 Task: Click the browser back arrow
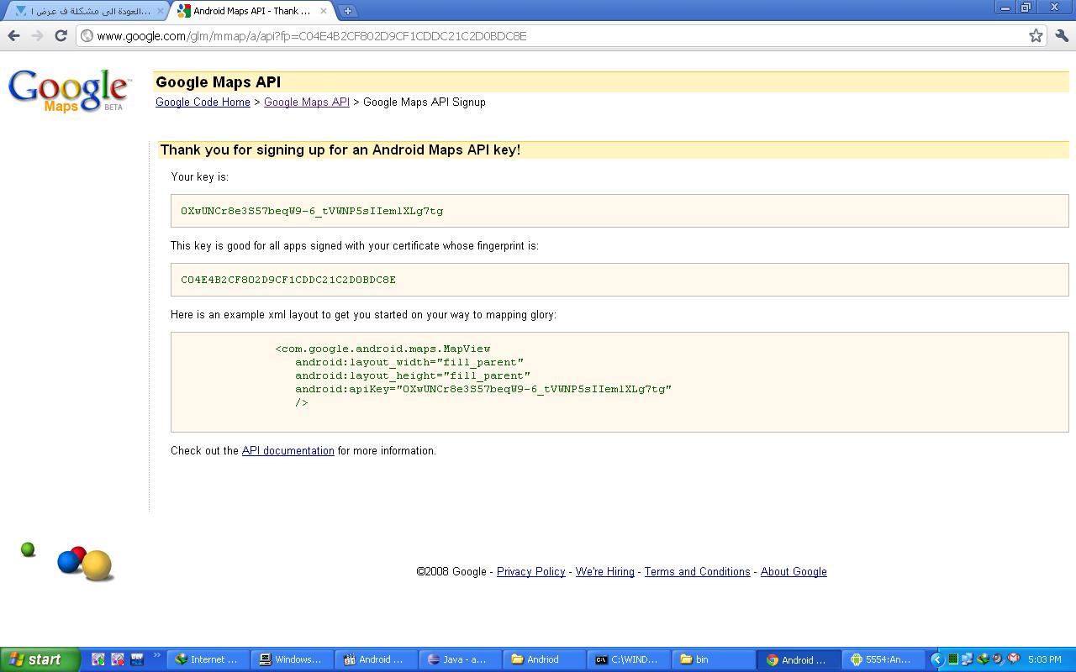click(x=13, y=35)
